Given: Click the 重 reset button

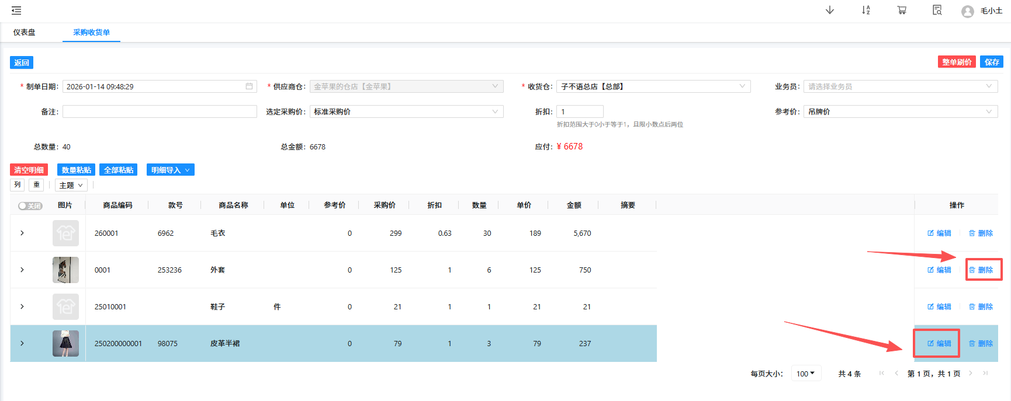Looking at the screenshot, I should point(37,185).
